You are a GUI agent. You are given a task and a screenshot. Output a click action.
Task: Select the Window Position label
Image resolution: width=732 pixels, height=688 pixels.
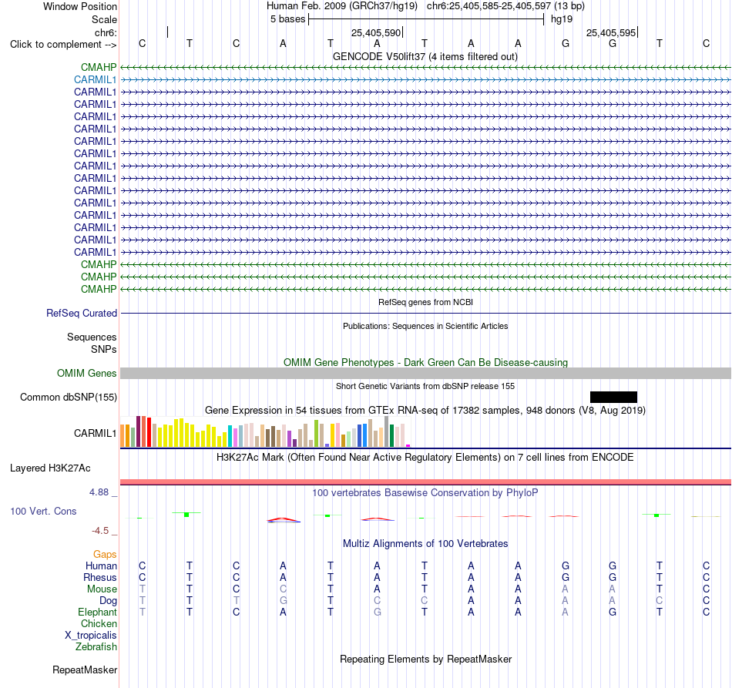coord(80,6)
